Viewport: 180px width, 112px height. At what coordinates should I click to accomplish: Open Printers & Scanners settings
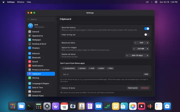[x=41, y=70]
